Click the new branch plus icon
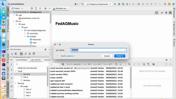The image size is (176, 99). (12, 70)
